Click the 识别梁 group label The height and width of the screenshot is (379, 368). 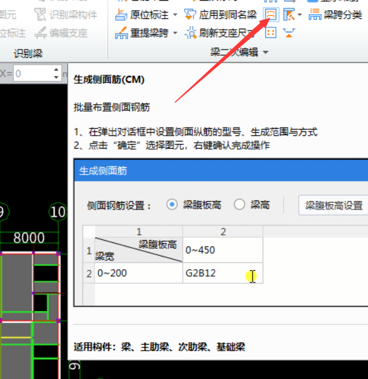[28, 53]
